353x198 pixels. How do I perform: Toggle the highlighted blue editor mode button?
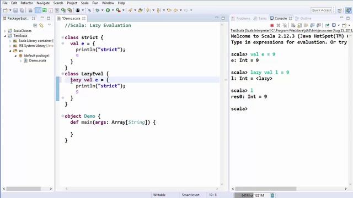(38, 10)
